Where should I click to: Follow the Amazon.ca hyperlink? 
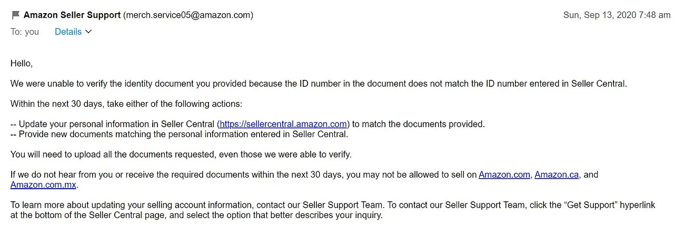tap(556, 175)
